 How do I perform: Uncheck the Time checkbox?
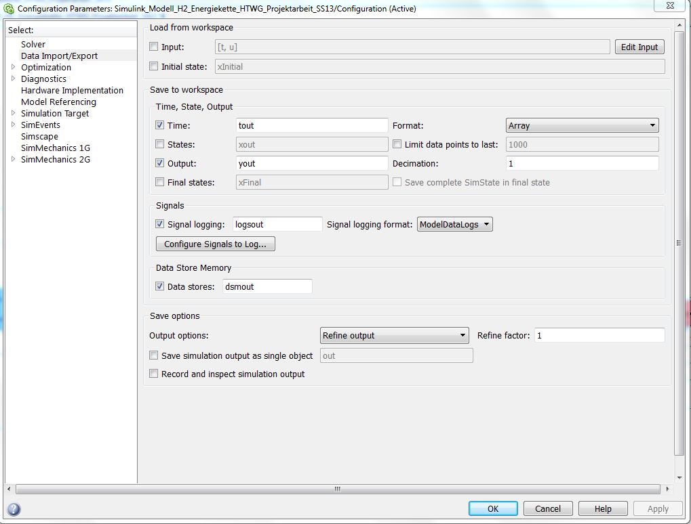click(x=160, y=125)
